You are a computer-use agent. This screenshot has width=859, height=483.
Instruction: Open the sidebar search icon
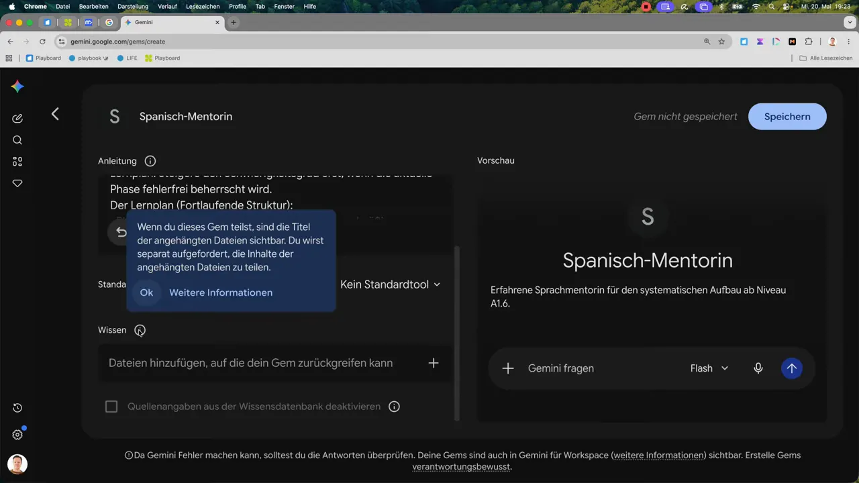point(17,140)
